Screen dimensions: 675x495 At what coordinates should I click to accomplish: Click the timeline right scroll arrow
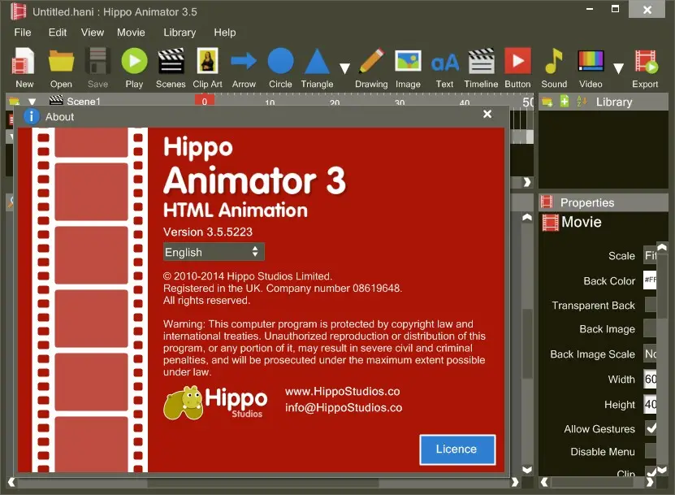[527, 182]
